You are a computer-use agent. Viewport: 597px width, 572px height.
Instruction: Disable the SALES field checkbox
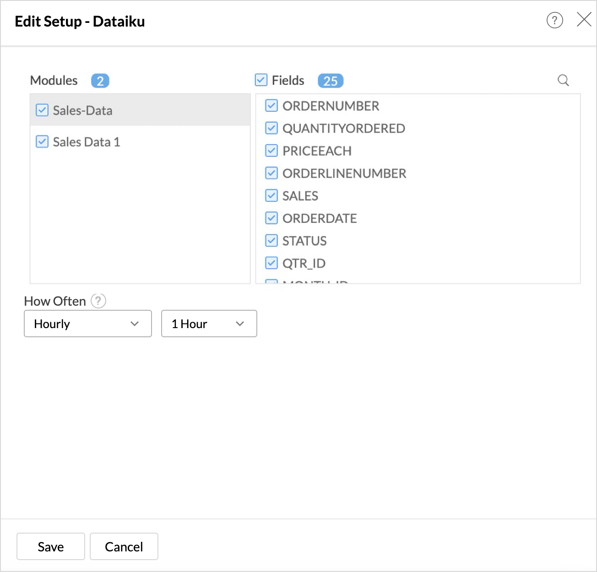271,196
